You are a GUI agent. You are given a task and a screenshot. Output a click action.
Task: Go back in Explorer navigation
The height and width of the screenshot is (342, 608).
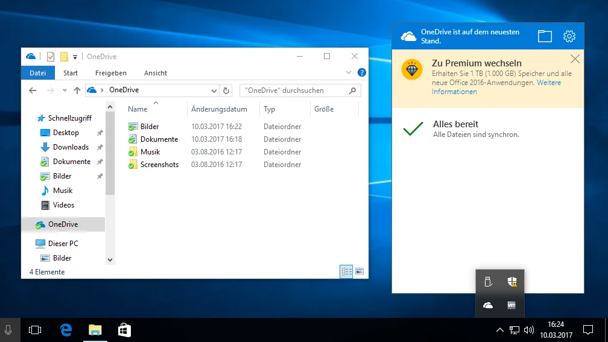(33, 90)
